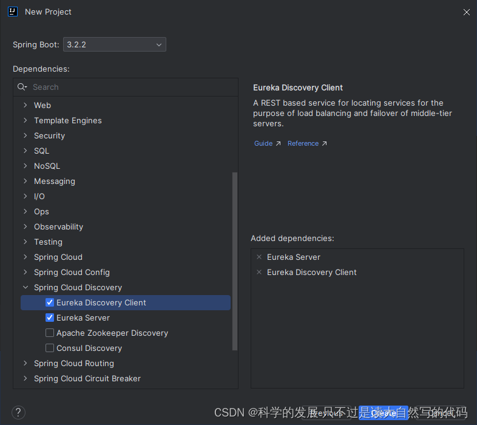The height and width of the screenshot is (425, 477).
Task: Expand the Testing category
Action: pyautogui.click(x=25, y=242)
